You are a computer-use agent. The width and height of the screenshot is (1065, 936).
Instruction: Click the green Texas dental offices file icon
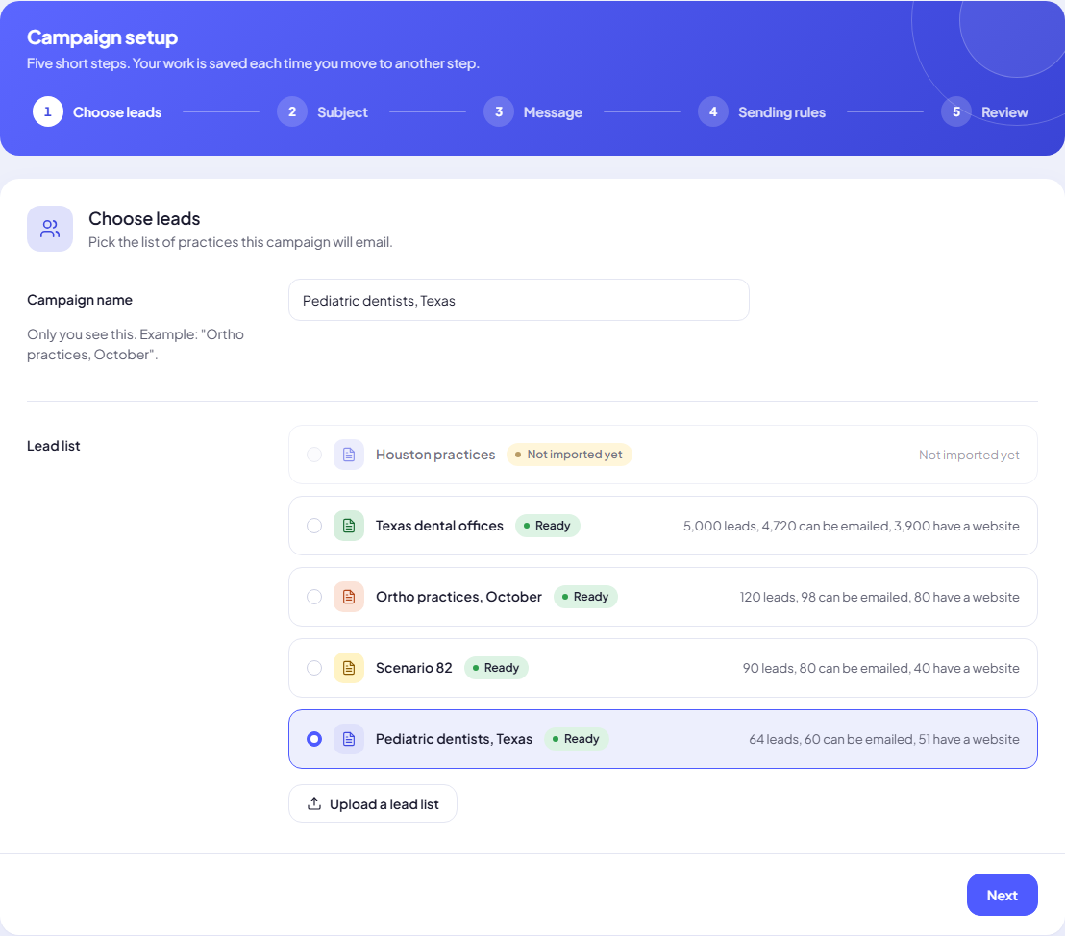[349, 526]
